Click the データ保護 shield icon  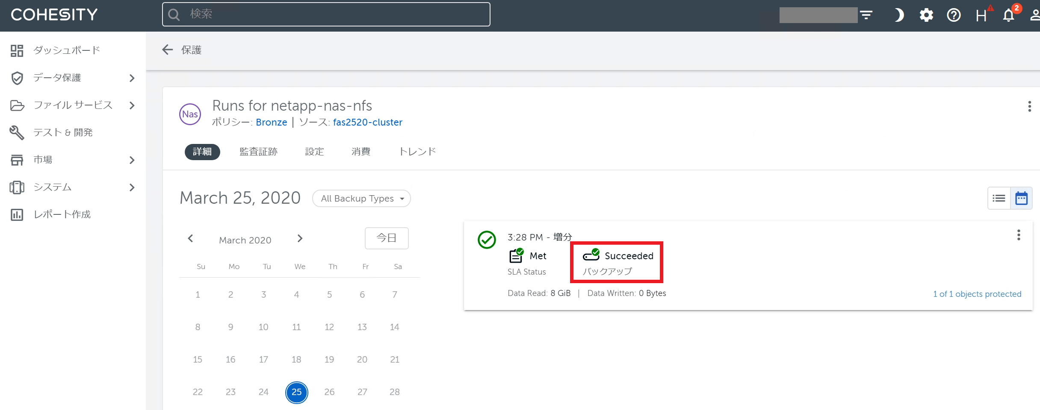[17, 78]
